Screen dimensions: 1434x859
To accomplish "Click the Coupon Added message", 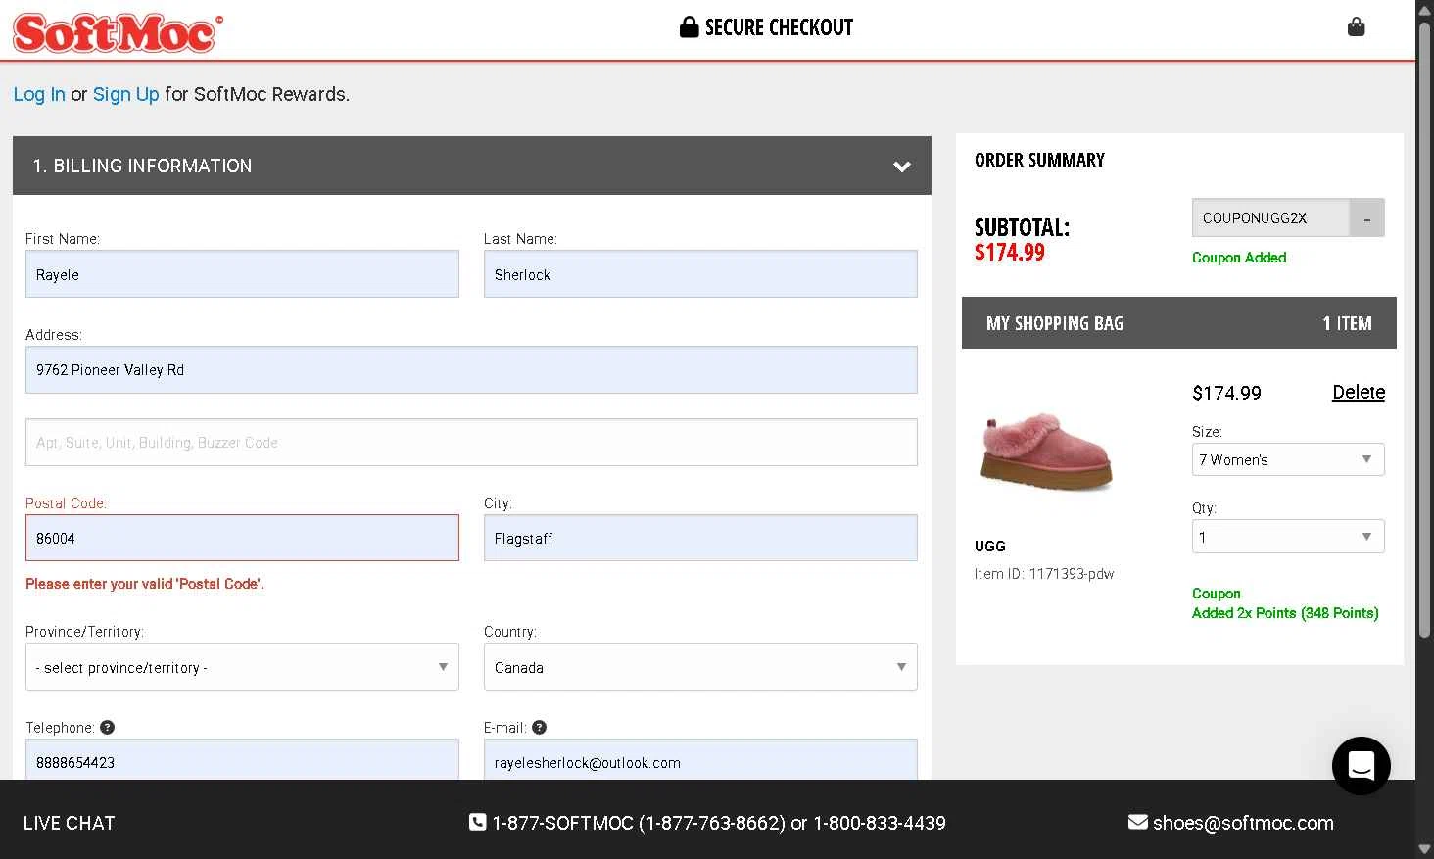I will point(1239,258).
